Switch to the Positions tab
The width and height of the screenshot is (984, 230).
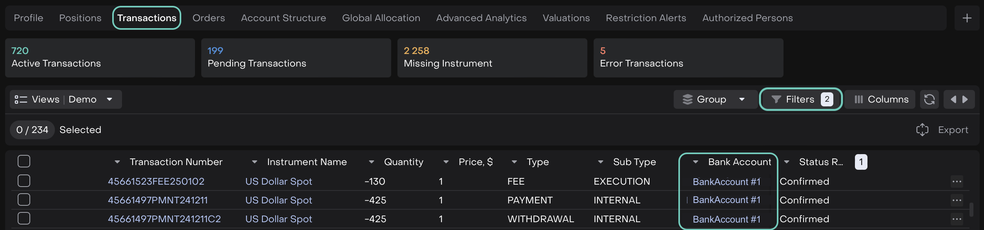[x=80, y=18]
